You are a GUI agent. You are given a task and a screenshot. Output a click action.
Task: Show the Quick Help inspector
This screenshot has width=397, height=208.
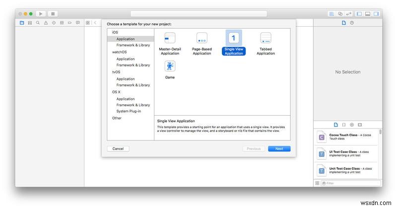352,23
